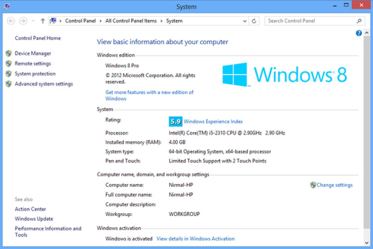The image size is (373, 249).
Task: Click the 5.9 rating score box
Action: click(x=176, y=122)
